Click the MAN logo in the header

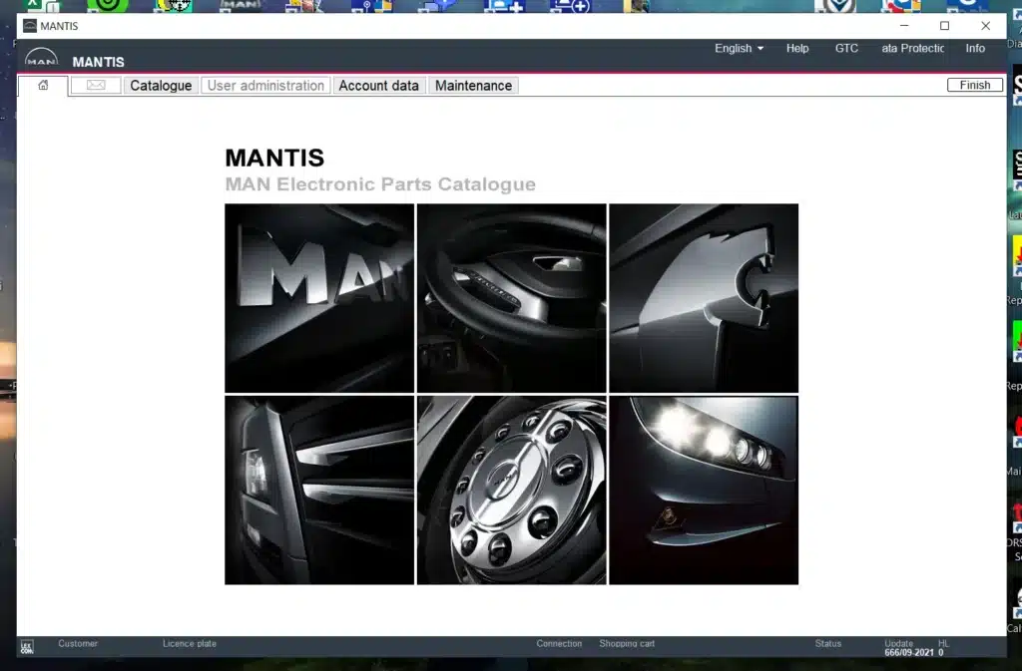tap(41, 59)
